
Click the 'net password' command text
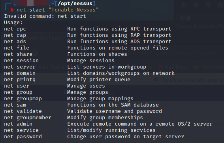pyautogui.click(x=23, y=137)
